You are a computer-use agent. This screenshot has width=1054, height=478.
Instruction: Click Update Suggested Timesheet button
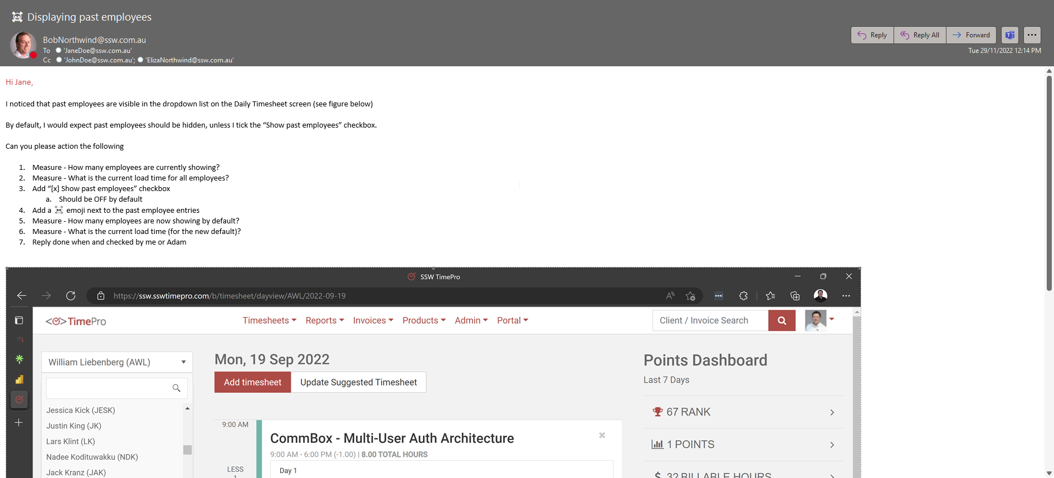click(358, 382)
